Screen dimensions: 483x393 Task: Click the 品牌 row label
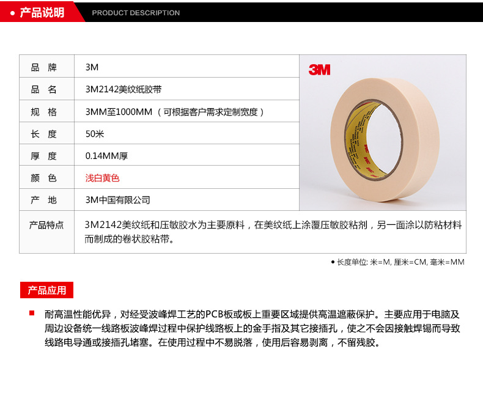point(43,67)
